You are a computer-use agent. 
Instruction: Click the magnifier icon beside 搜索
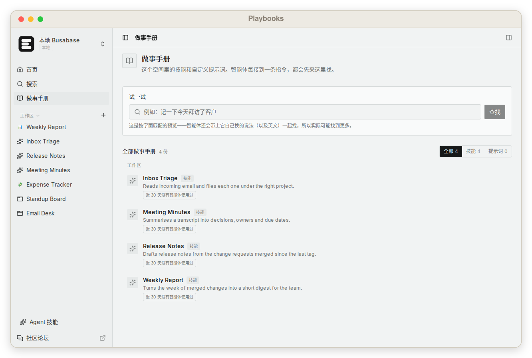point(20,84)
